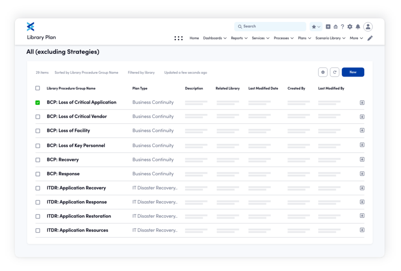Tick the select-all header checkbox

click(x=38, y=88)
